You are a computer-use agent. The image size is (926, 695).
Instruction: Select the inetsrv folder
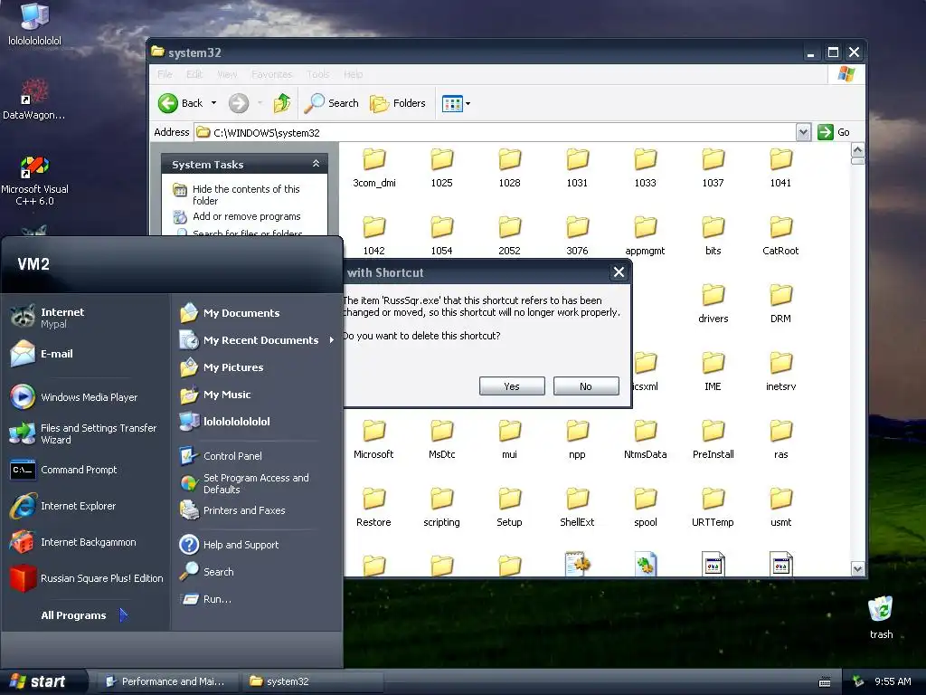(780, 372)
